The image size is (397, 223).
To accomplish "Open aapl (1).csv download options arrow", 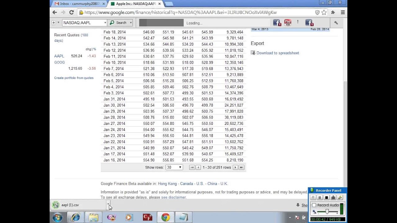I will click(x=108, y=205).
